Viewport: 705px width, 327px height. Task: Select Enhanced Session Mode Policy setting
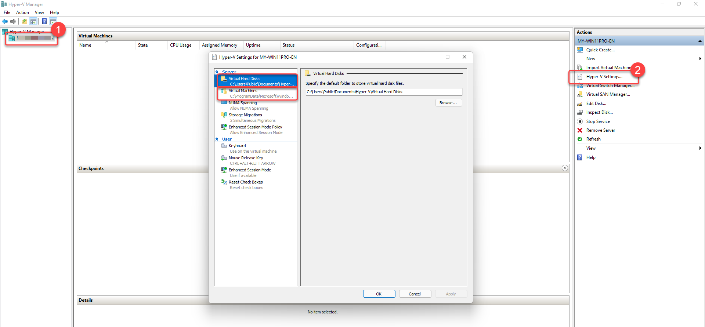pyautogui.click(x=256, y=130)
